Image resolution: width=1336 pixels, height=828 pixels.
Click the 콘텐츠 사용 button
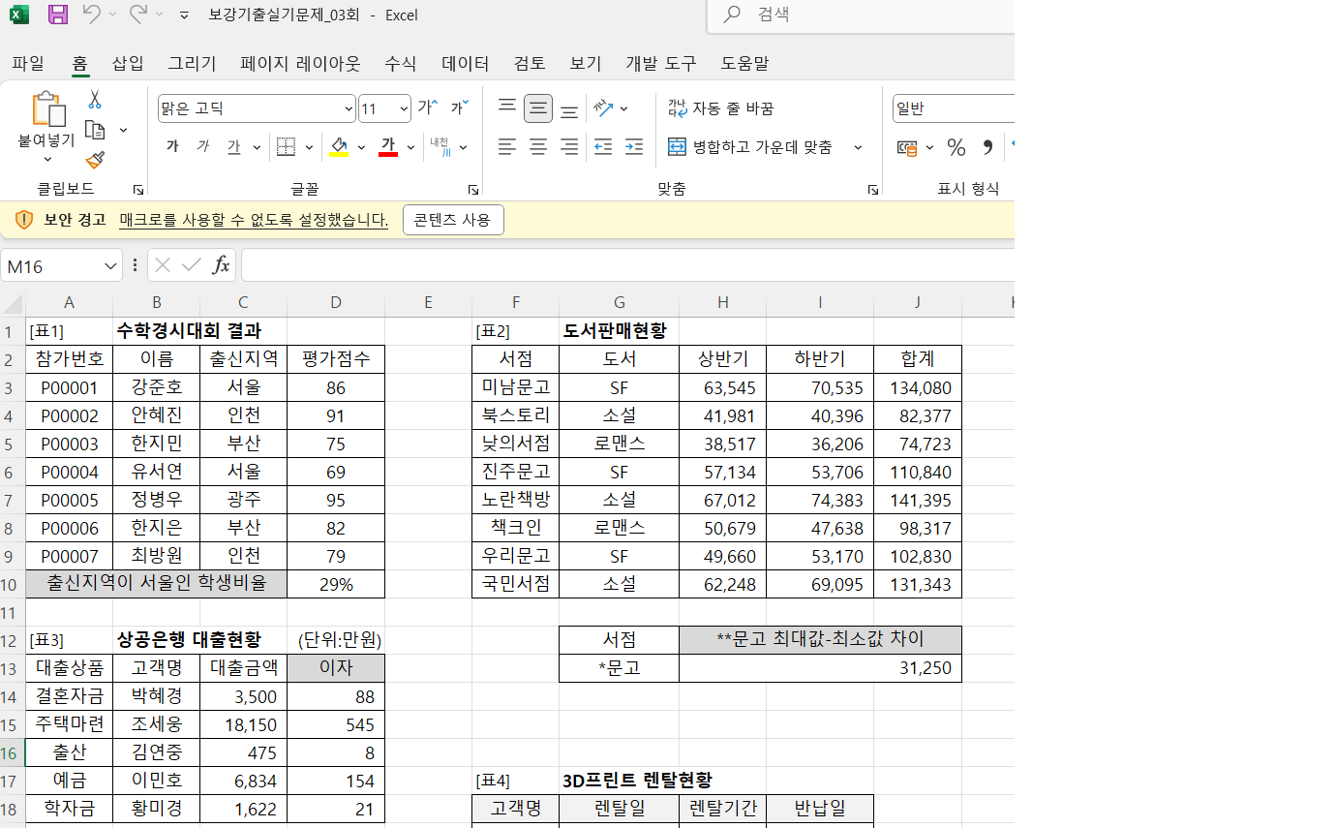tap(452, 220)
